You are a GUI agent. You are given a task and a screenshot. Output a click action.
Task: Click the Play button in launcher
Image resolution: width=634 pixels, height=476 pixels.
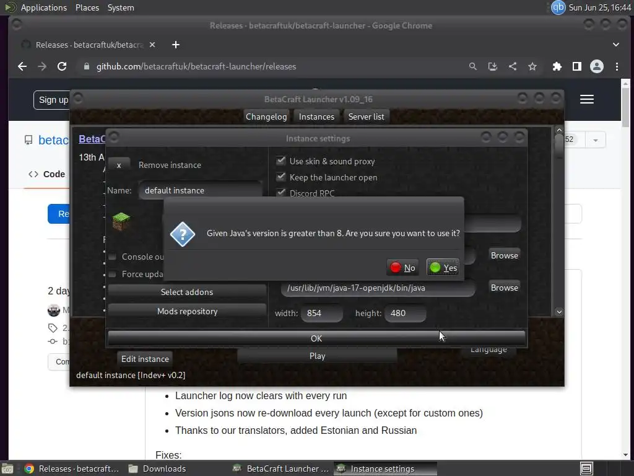[x=317, y=356]
